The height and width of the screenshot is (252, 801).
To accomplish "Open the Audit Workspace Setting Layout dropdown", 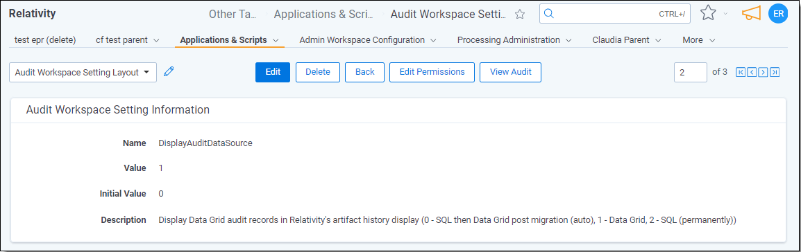I will coord(83,72).
